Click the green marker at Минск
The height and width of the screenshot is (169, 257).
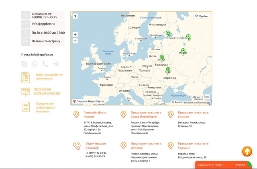[162, 58]
